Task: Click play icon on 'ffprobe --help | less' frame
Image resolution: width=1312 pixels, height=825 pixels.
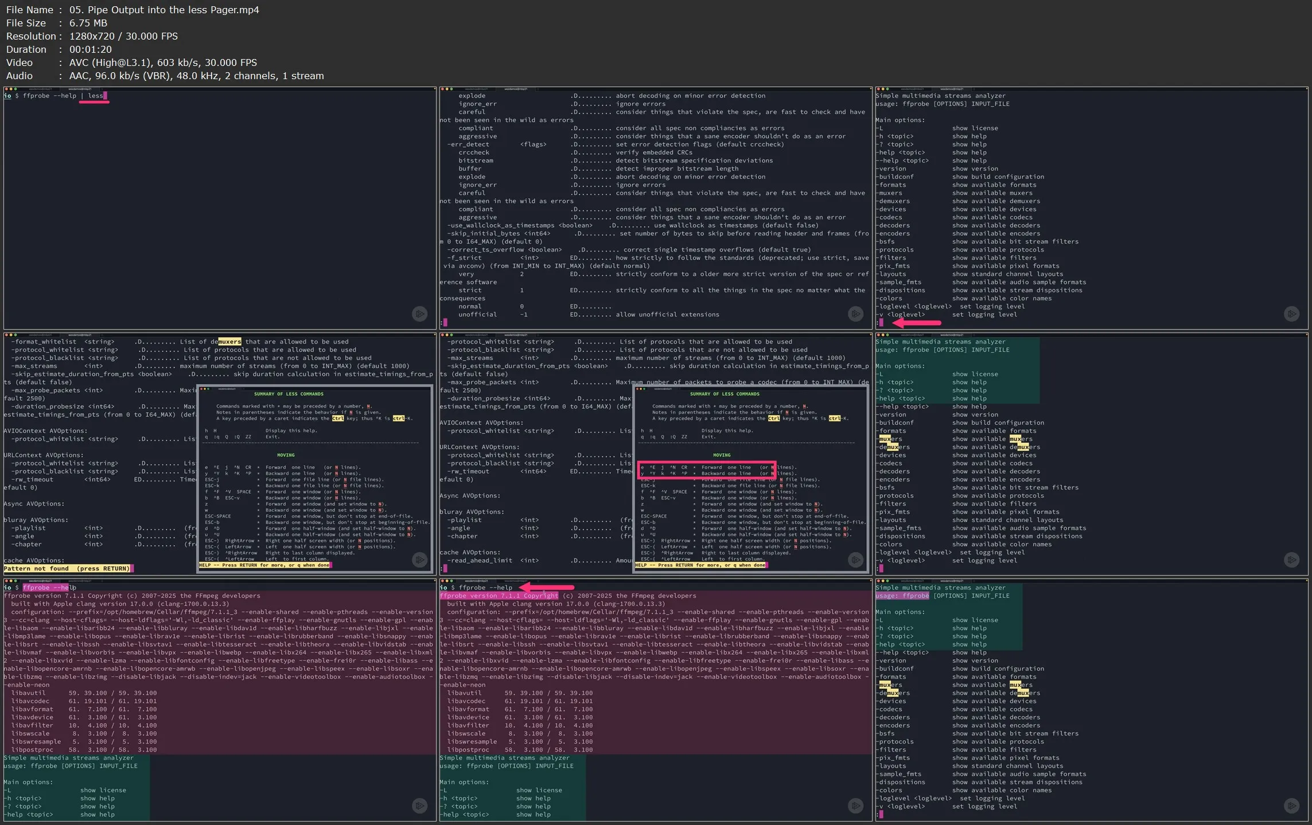Action: click(x=419, y=314)
